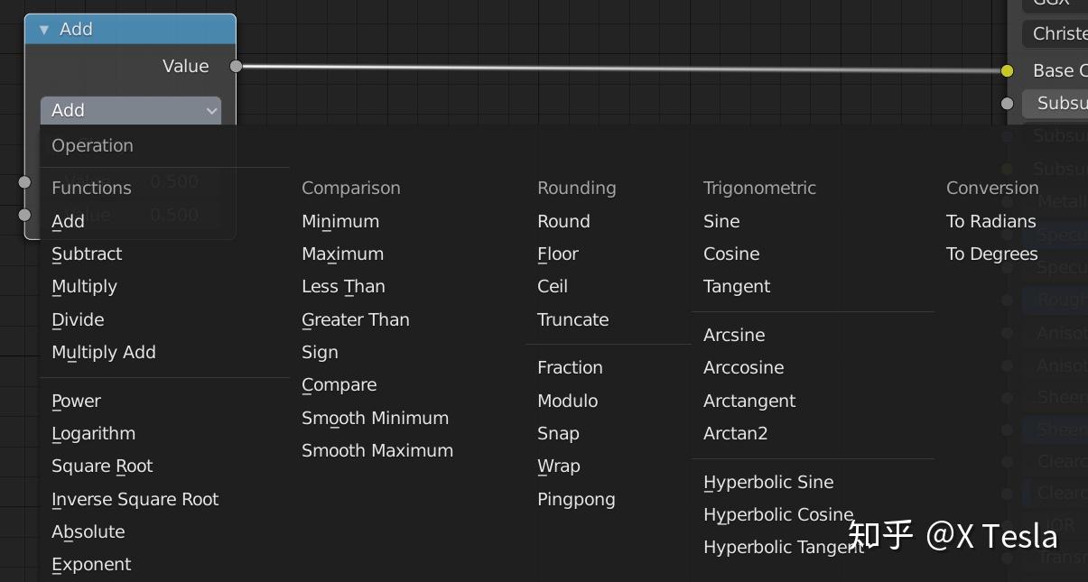Select the Modulo operation
1088x582 pixels.
(568, 401)
